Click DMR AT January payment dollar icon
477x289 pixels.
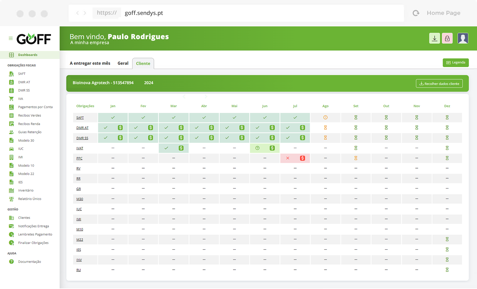pyautogui.click(x=120, y=128)
